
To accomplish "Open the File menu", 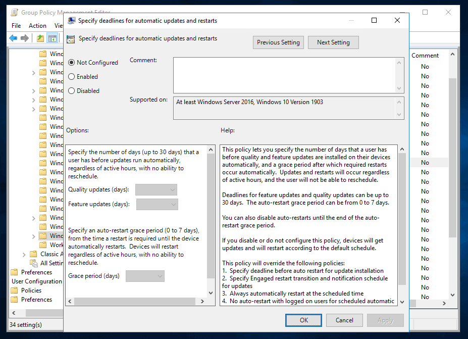I will click(16, 25).
